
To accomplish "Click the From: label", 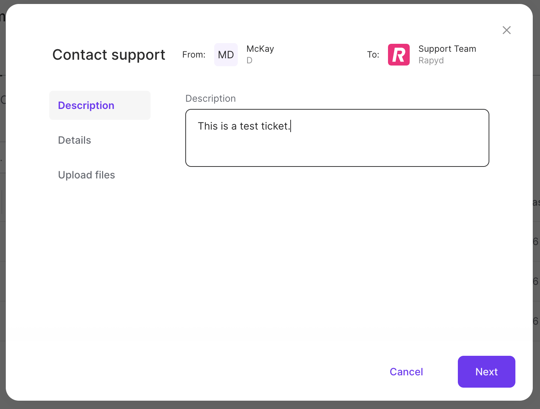I will pos(194,54).
